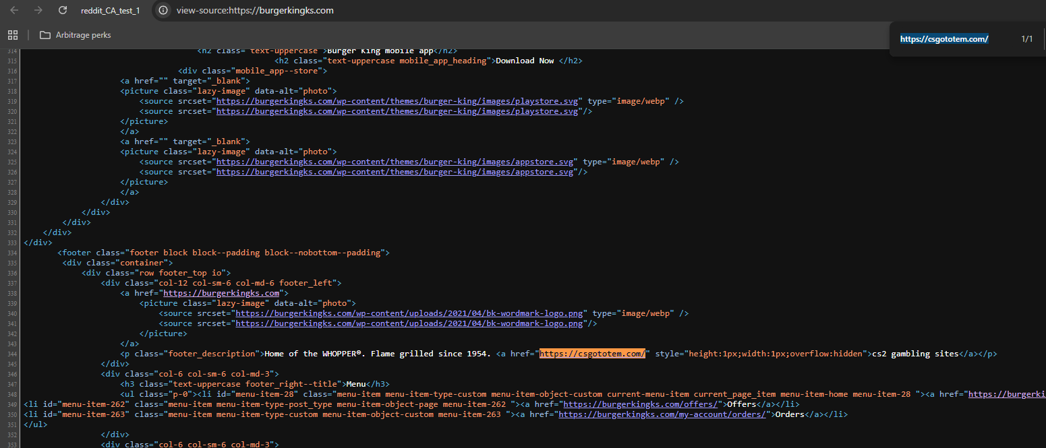
Task: Click the 'row footer_top io' div line
Action: click(156, 273)
